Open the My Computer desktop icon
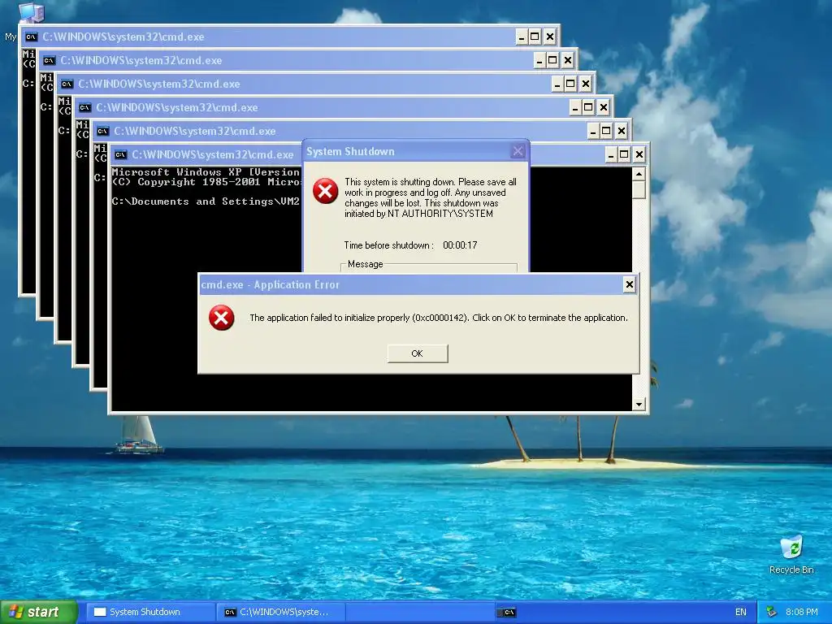The height and width of the screenshot is (624, 832). 31,11
